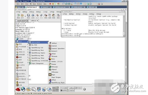
Task: Click the save disk icon in gedit
Action: (28, 15)
